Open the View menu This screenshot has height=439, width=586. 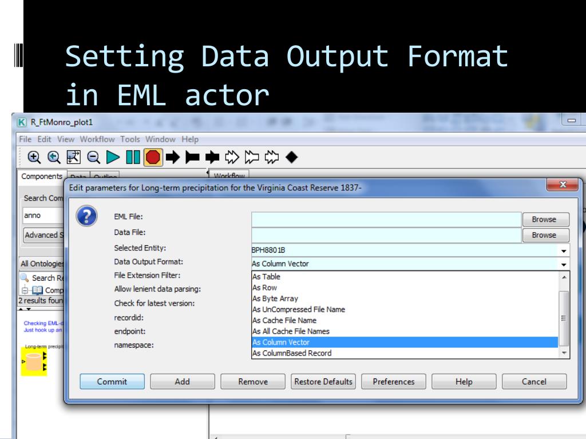(x=66, y=139)
